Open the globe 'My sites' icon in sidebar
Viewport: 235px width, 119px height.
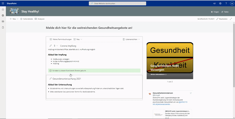point(3,16)
